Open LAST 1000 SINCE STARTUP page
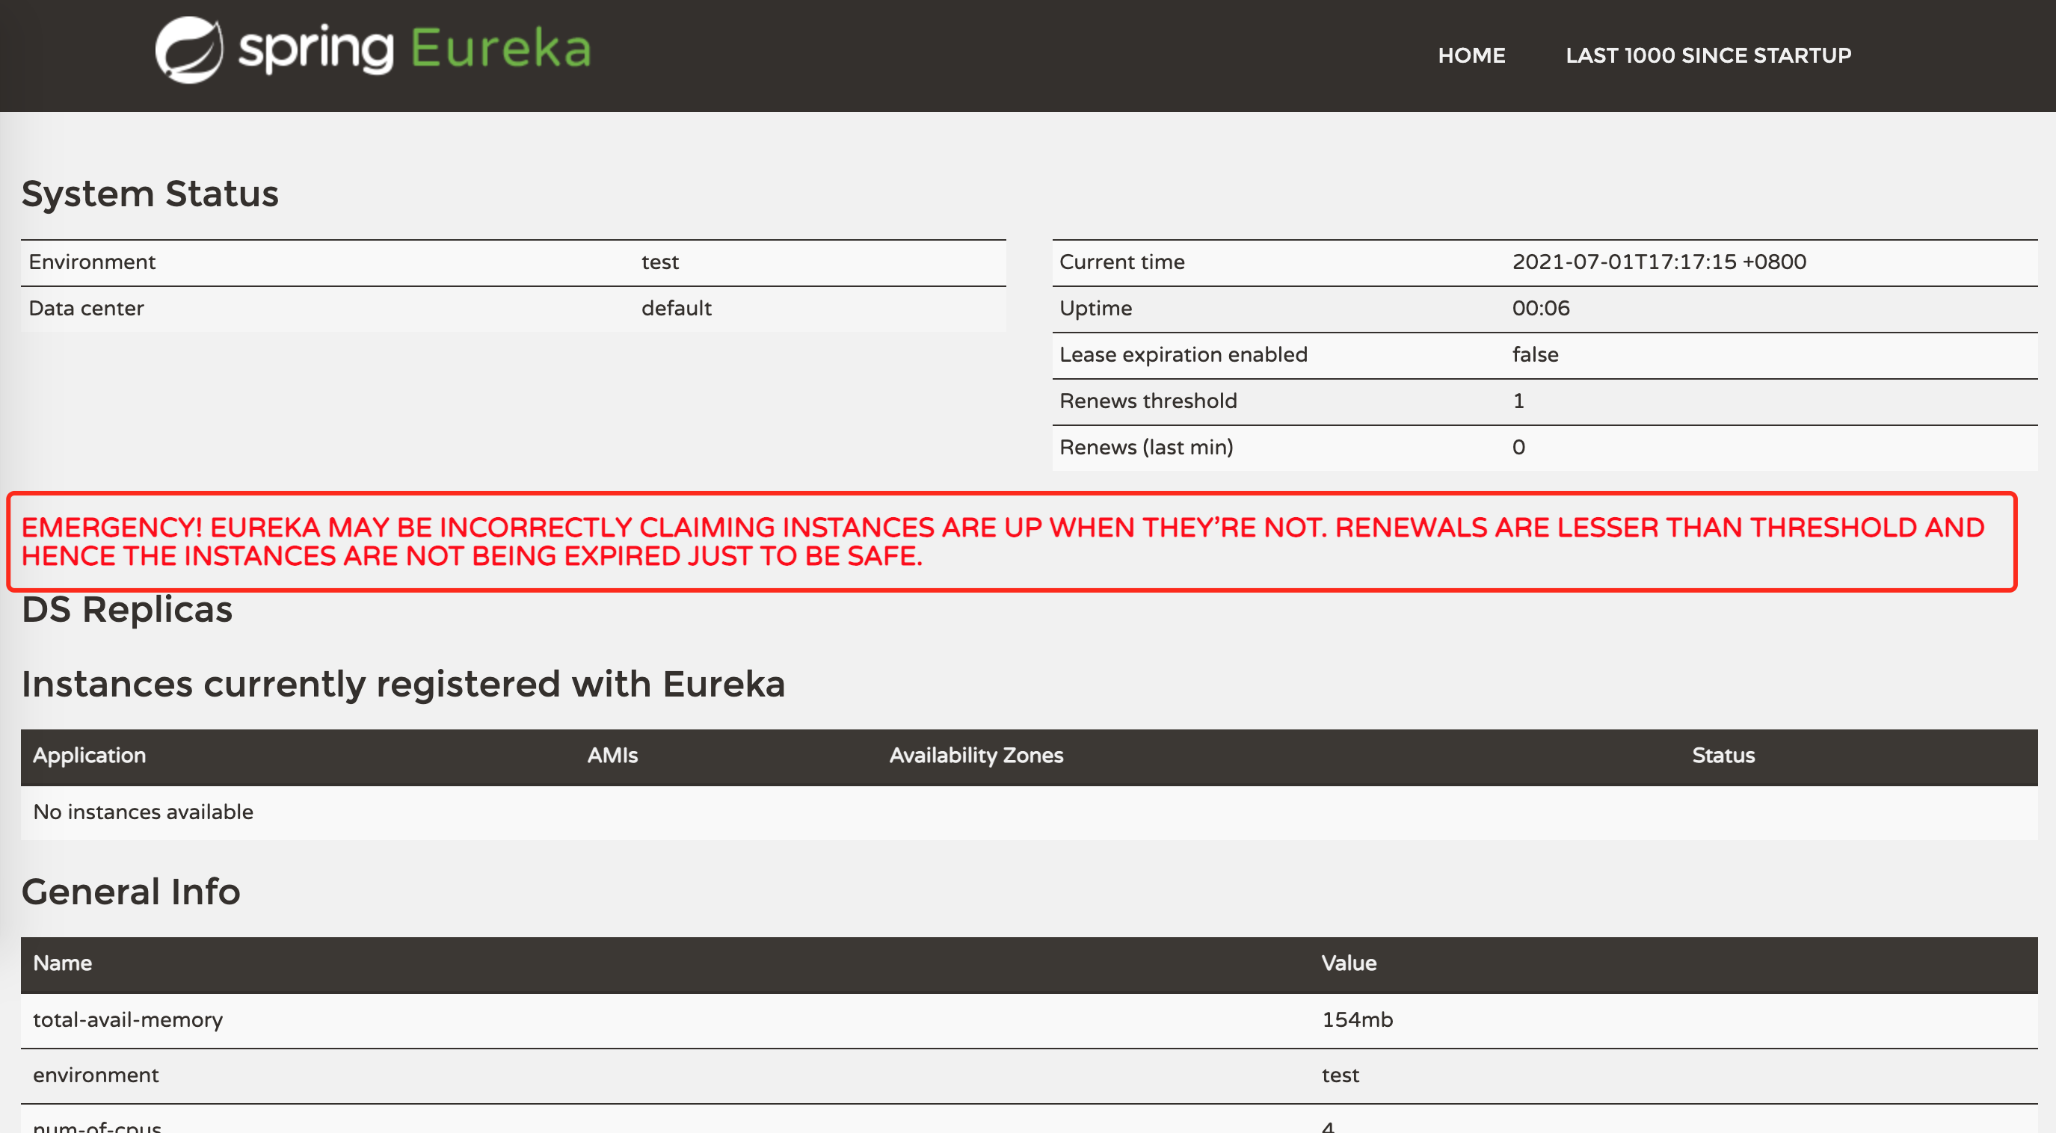 tap(1708, 55)
